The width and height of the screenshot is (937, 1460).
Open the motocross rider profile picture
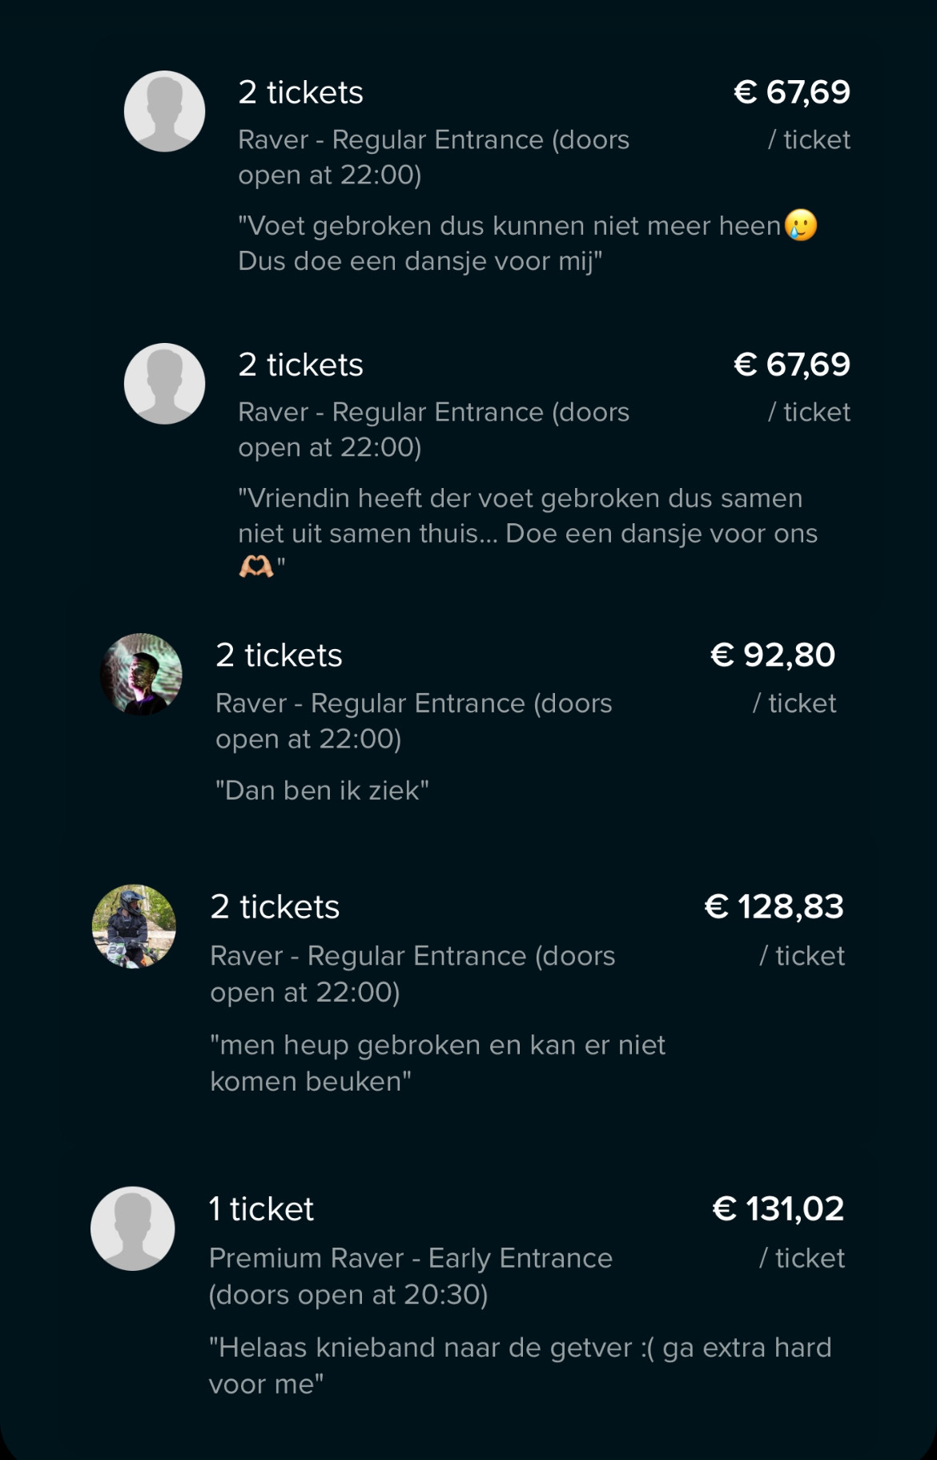(134, 926)
